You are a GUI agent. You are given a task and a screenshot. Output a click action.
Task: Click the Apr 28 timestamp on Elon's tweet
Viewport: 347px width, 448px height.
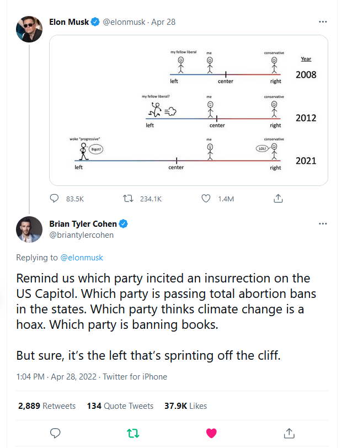(x=163, y=22)
